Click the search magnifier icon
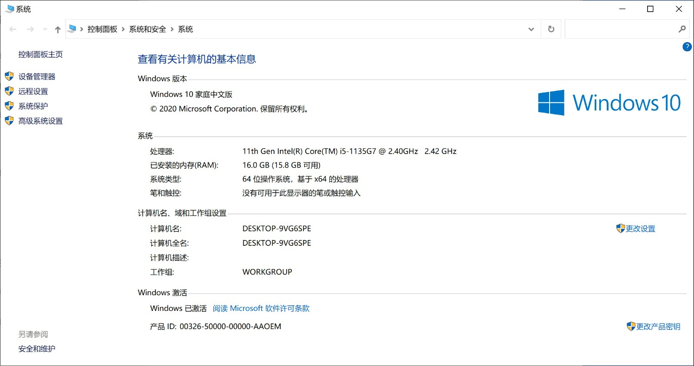The width and height of the screenshot is (694, 366). (682, 29)
